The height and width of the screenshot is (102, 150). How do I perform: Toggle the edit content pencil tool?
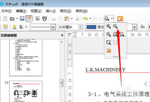[x=29, y=19]
